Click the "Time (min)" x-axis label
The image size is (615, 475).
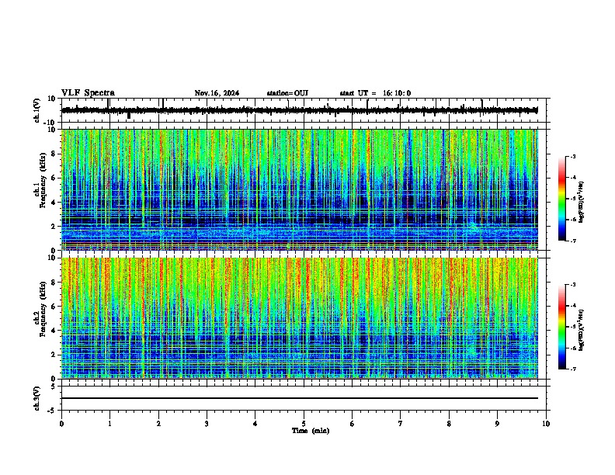tap(311, 431)
